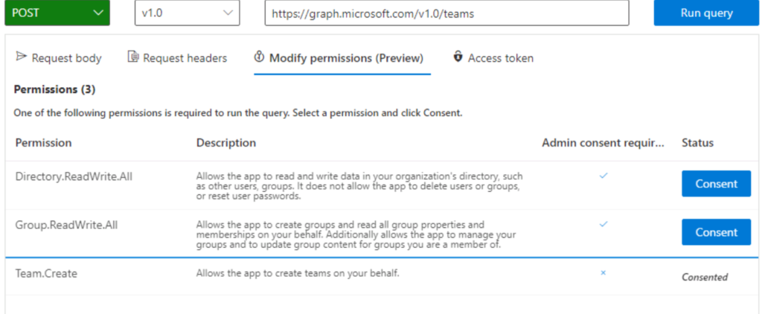The image size is (762, 314).
Task: Click the checkmark in the Group.ReadWrite.All row
Action: tap(603, 224)
